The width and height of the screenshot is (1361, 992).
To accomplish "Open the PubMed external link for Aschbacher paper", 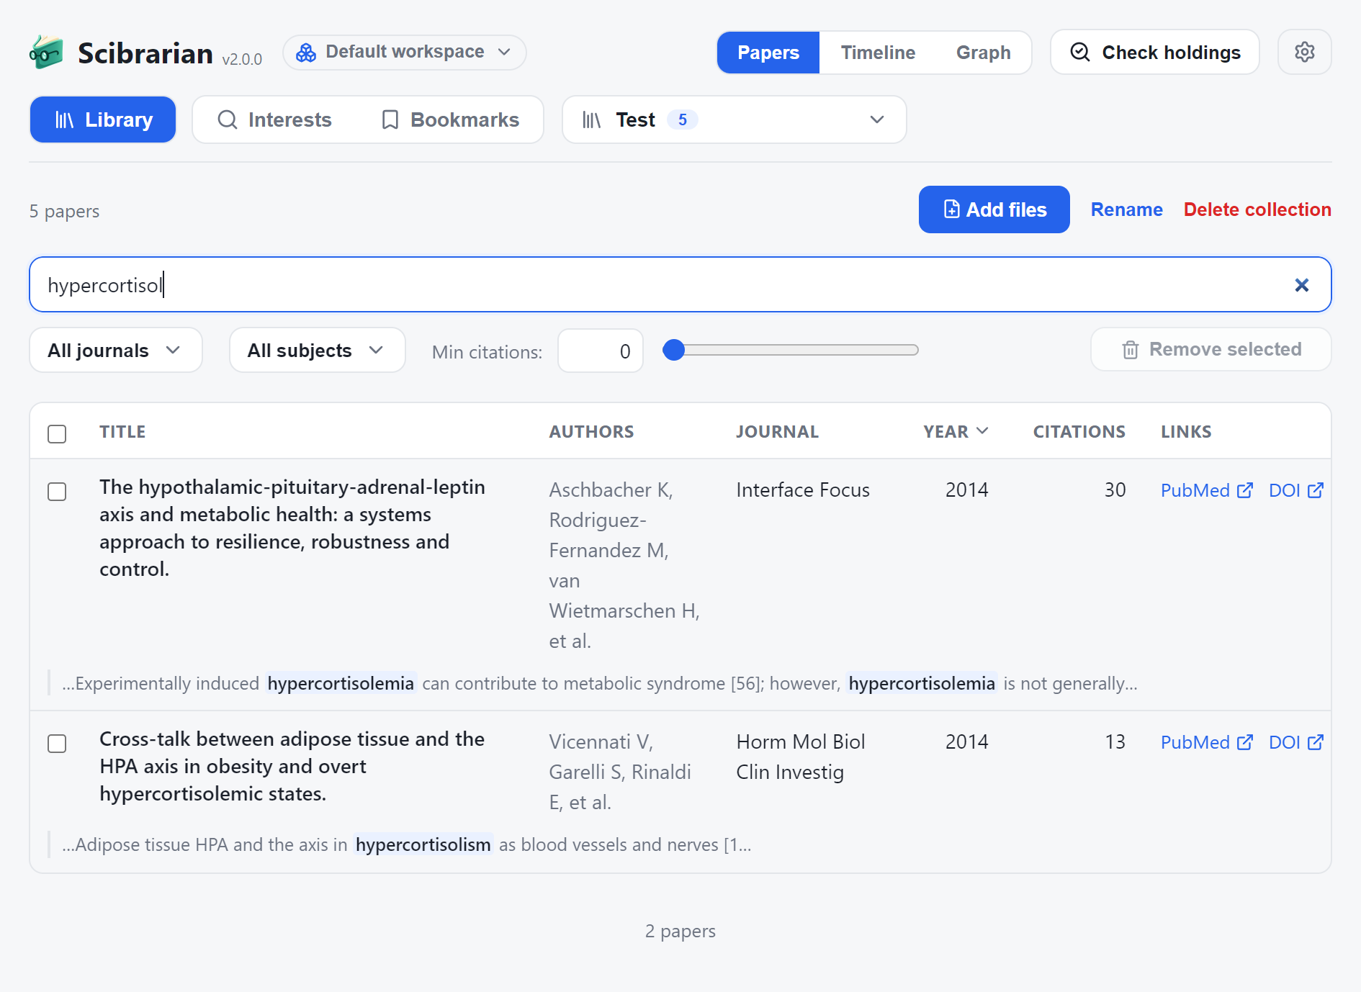I will click(x=1206, y=490).
